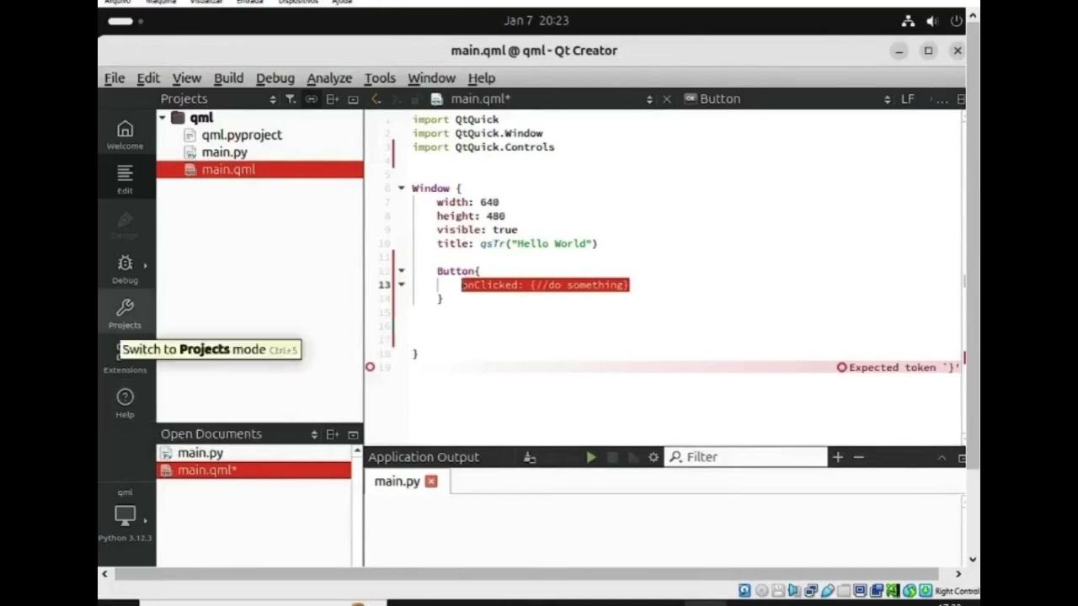The width and height of the screenshot is (1078, 606).
Task: Click the power icon in the system top bar
Action: pos(956,21)
